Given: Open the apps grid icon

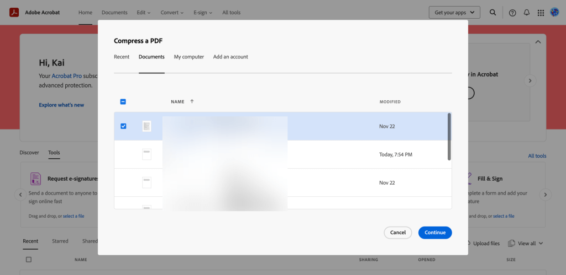Looking at the screenshot, I should (541, 13).
